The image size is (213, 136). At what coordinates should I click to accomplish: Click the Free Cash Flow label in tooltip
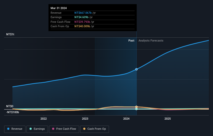60,22
